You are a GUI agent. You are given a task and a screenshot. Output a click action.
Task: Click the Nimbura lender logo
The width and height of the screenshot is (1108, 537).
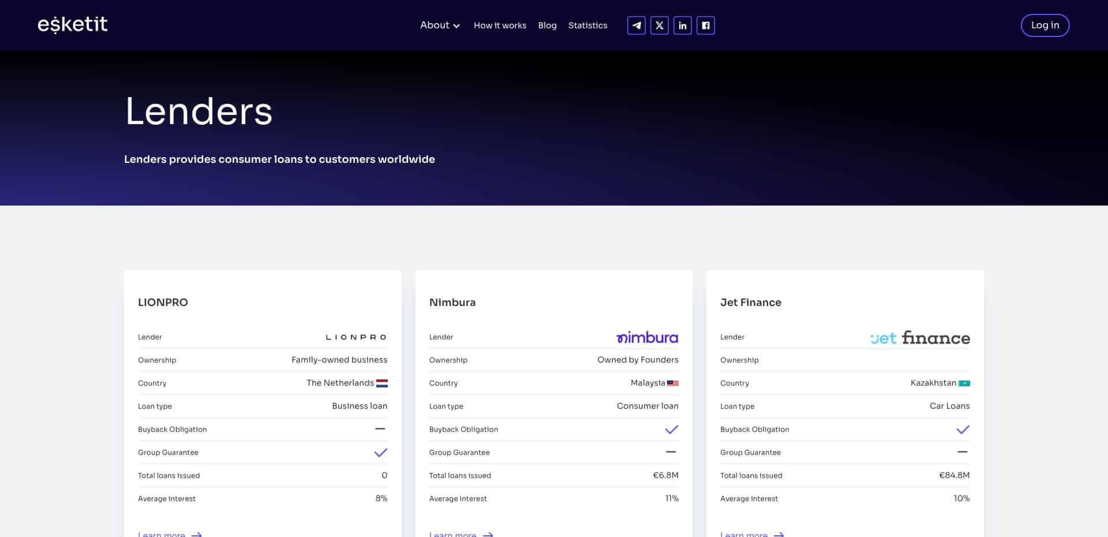647,337
